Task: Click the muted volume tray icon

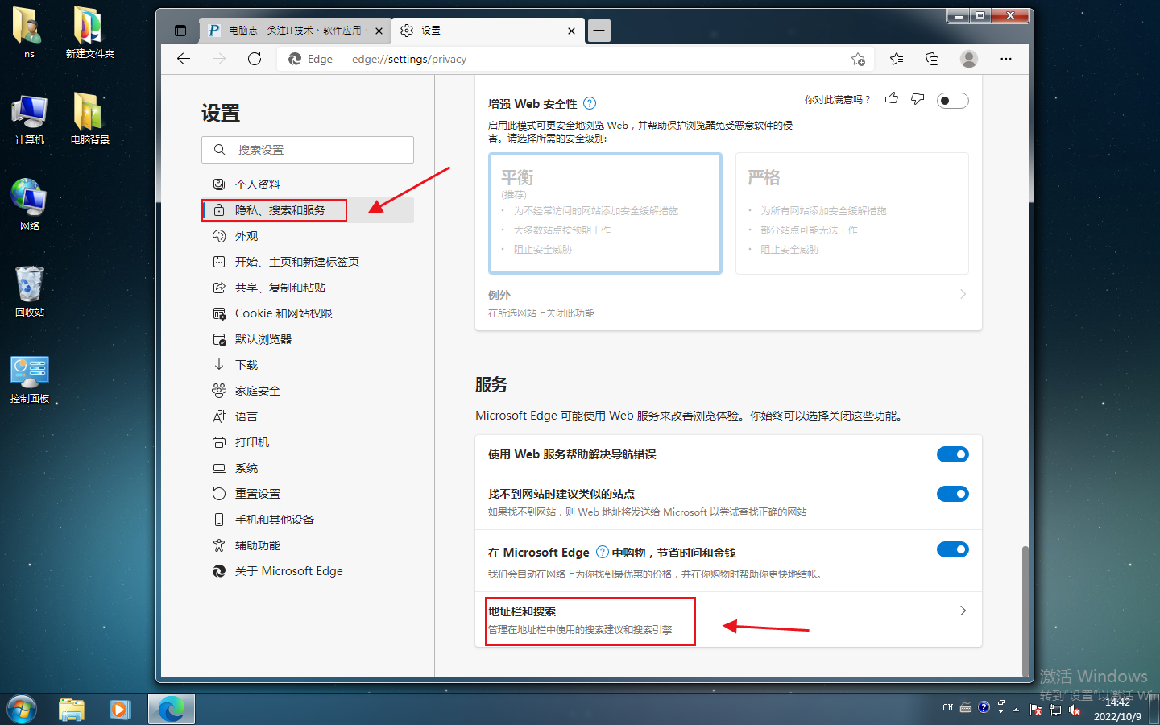Action: 1074,710
